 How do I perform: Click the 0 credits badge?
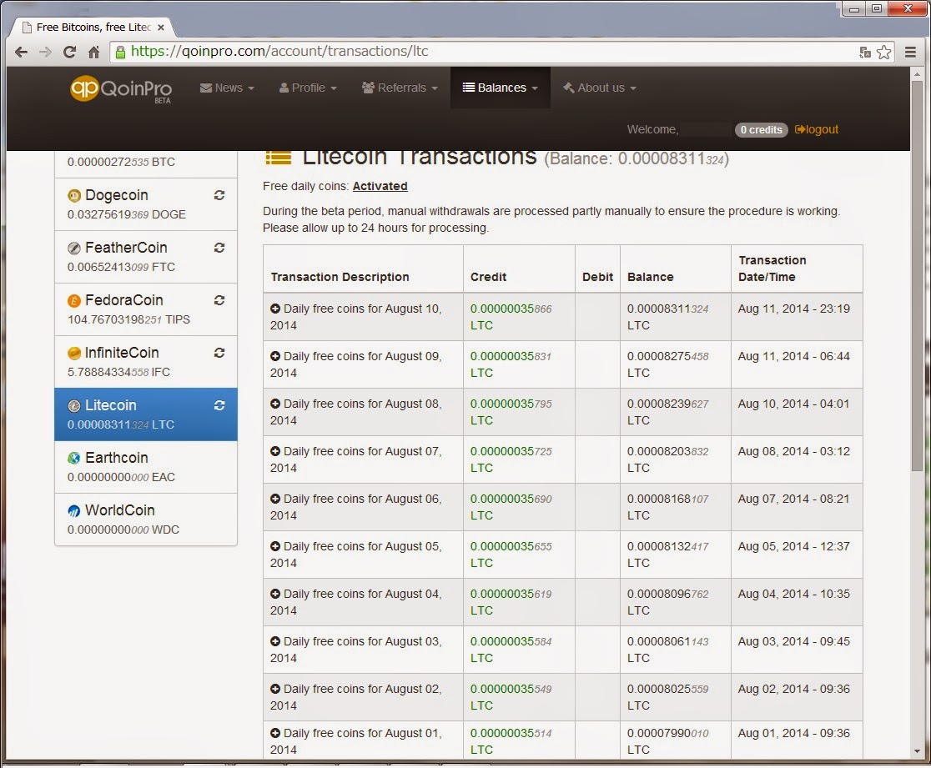point(761,130)
